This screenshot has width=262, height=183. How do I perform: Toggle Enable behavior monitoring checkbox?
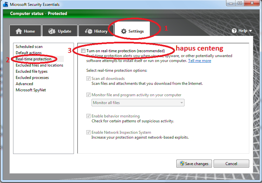88,116
